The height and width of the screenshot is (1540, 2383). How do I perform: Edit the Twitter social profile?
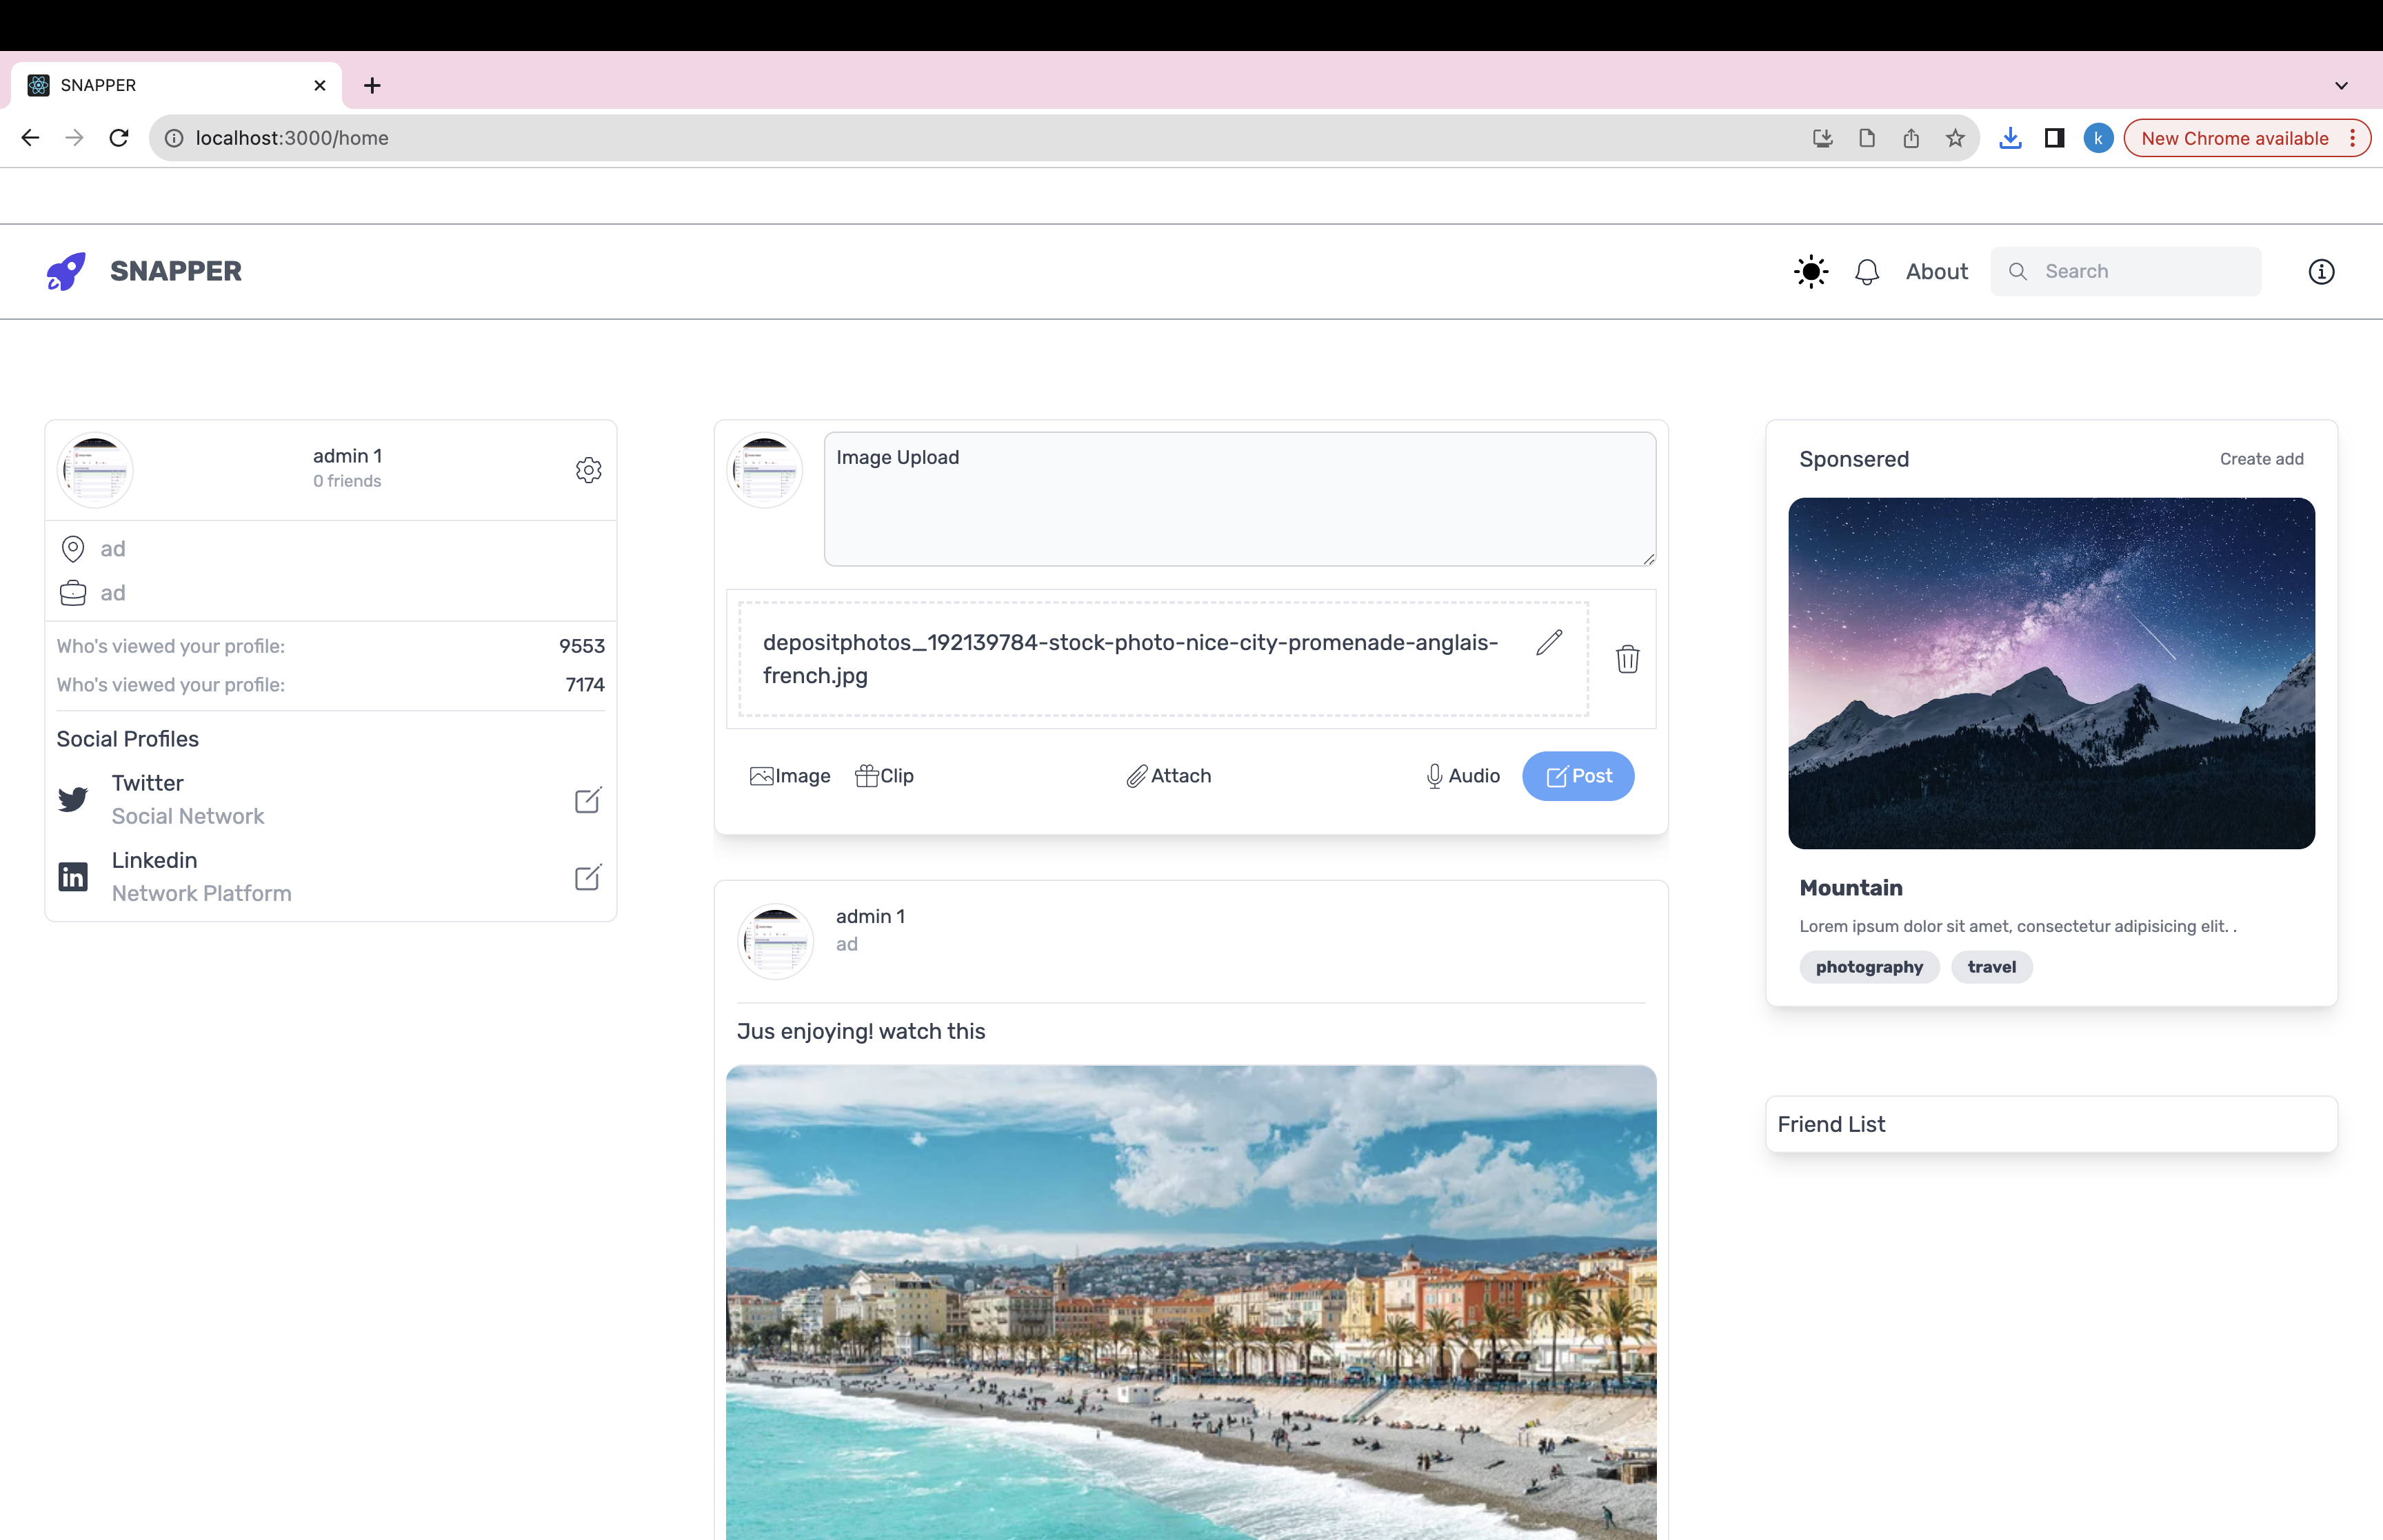click(x=587, y=799)
